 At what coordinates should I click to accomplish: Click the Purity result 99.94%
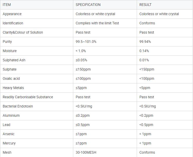pyautogui.click(x=145, y=42)
